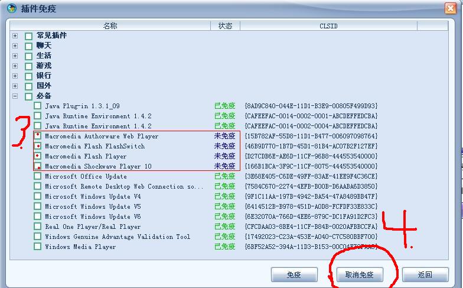The height and width of the screenshot is (288, 463).
Task: Select the Java Plug-in 1.3.1_09 row name
Action: pyautogui.click(x=83, y=106)
